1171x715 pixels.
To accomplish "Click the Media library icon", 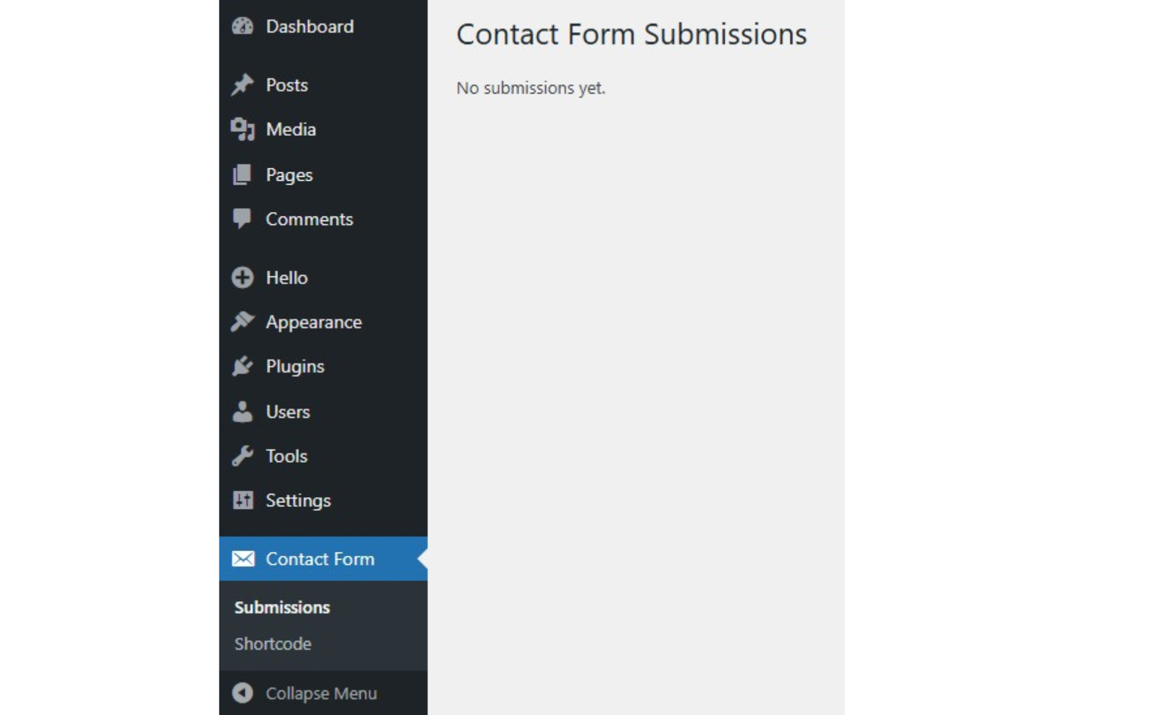I will 242,129.
